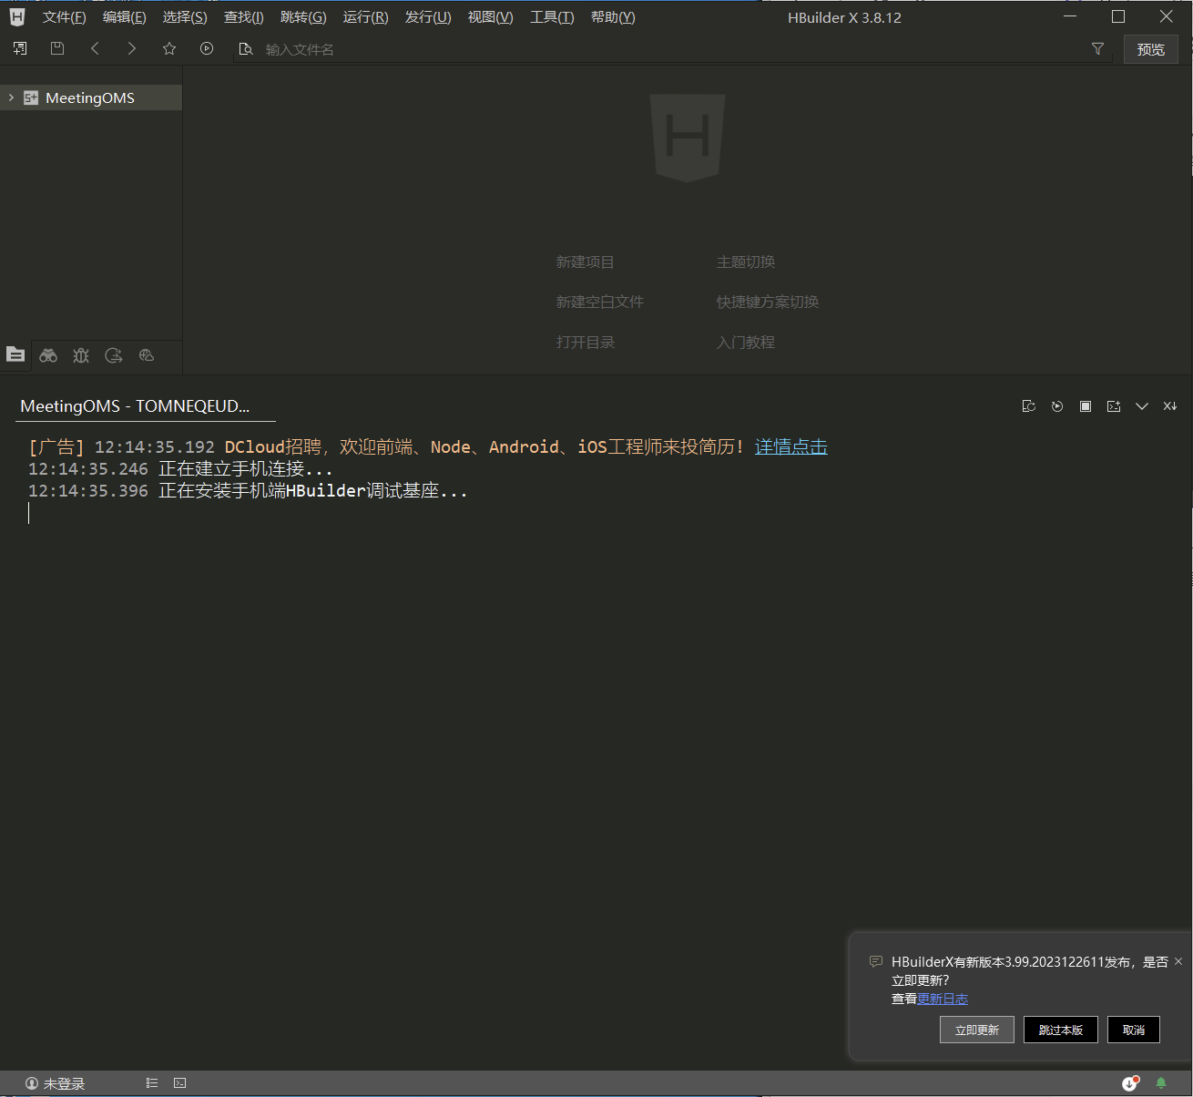Click the 立即更新 button
The image size is (1193, 1097).
(976, 1030)
